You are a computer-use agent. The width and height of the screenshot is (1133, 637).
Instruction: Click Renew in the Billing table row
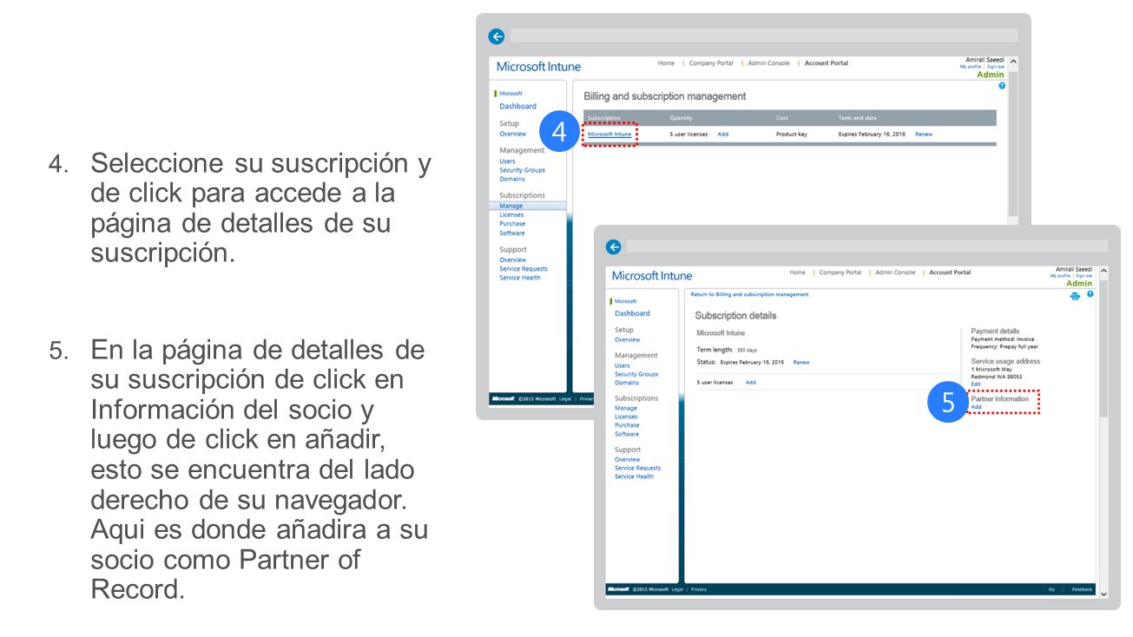[924, 135]
